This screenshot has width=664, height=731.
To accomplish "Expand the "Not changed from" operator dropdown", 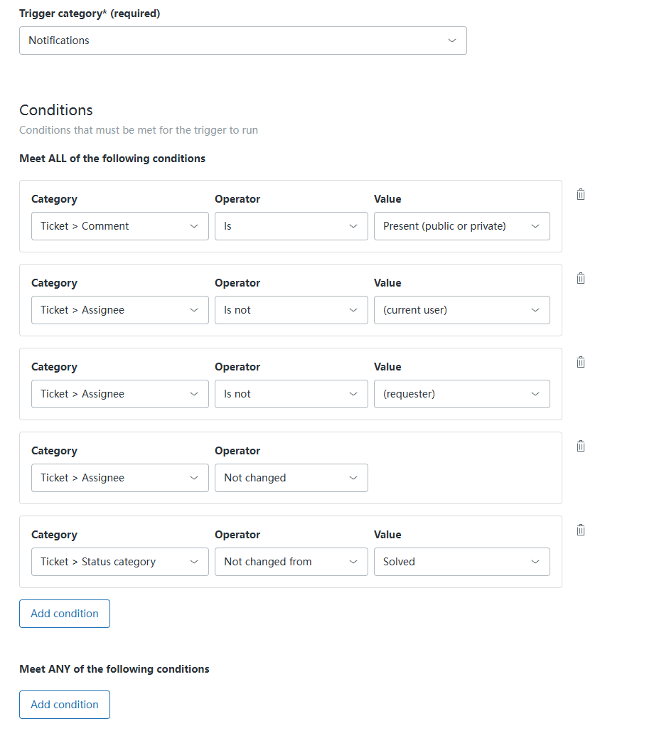I will tap(291, 562).
